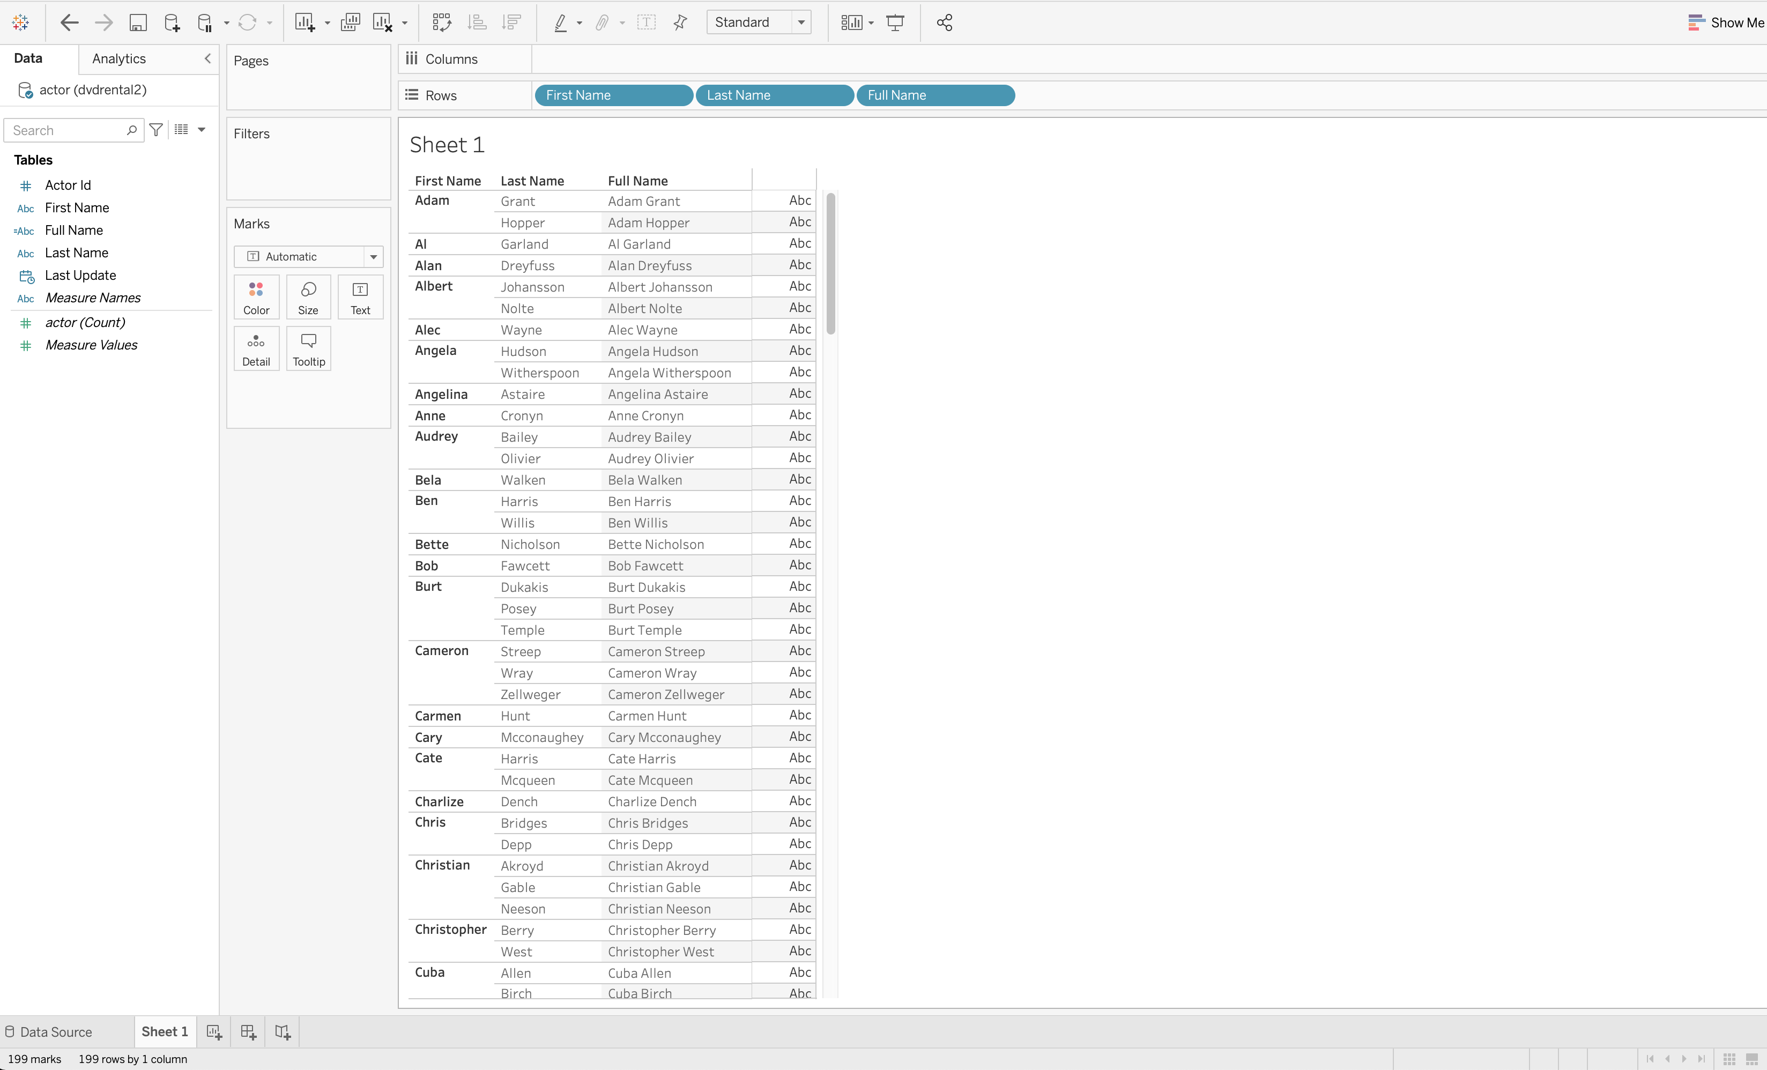The width and height of the screenshot is (1767, 1070).
Task: Open the fit dropdown showing Standard
Action: (801, 22)
